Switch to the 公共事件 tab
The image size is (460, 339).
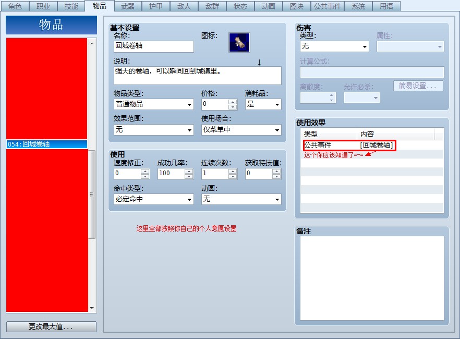pyautogui.click(x=328, y=6)
